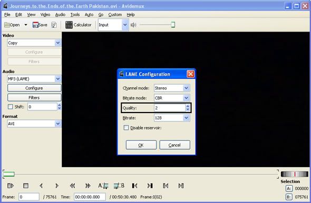The image size is (311, 203).
Task: Click the Frame number input field
Action: click(x=29, y=197)
